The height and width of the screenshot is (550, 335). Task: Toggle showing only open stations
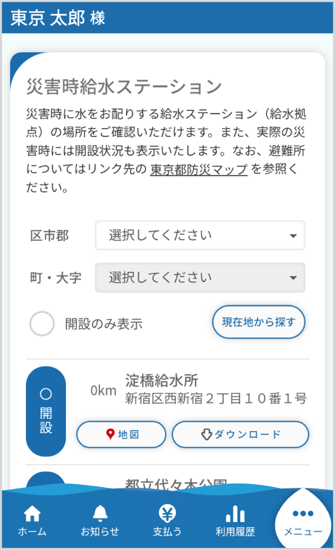pyautogui.click(x=42, y=323)
